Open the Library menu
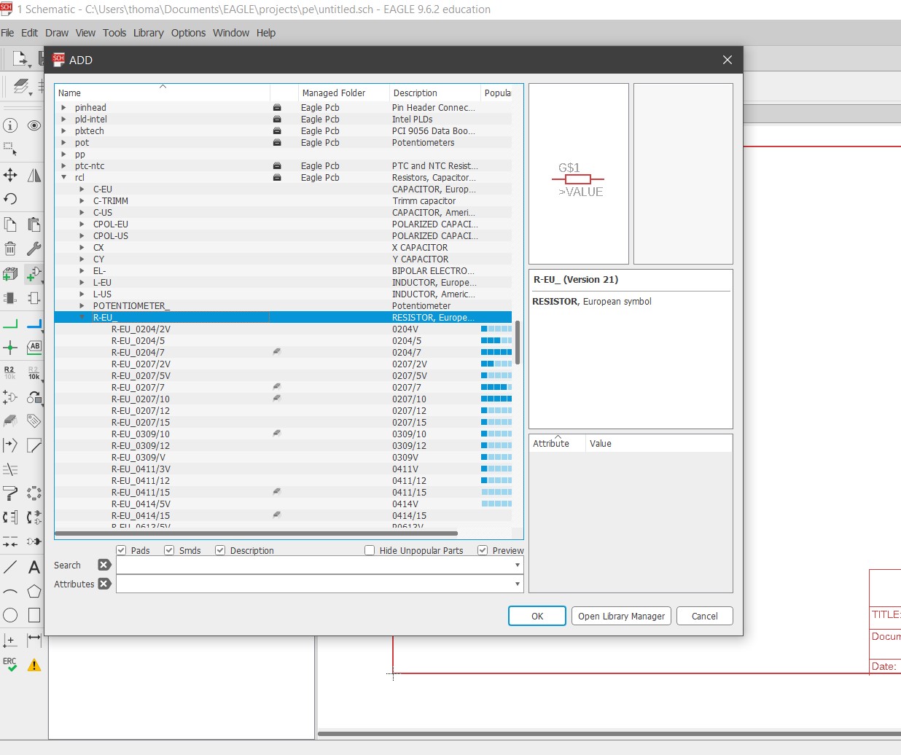Image resolution: width=901 pixels, height=755 pixels. (148, 33)
